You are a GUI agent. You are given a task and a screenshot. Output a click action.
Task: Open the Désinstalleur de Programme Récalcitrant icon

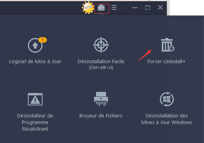35,99
